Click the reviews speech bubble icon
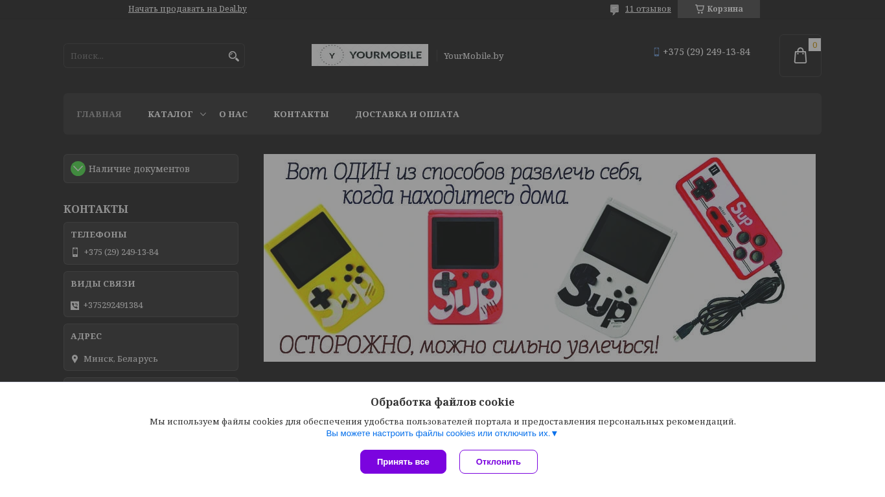Image resolution: width=885 pixels, height=497 pixels. [614, 10]
